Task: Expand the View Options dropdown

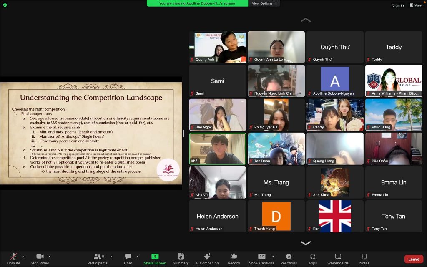Action: tap(264, 3)
